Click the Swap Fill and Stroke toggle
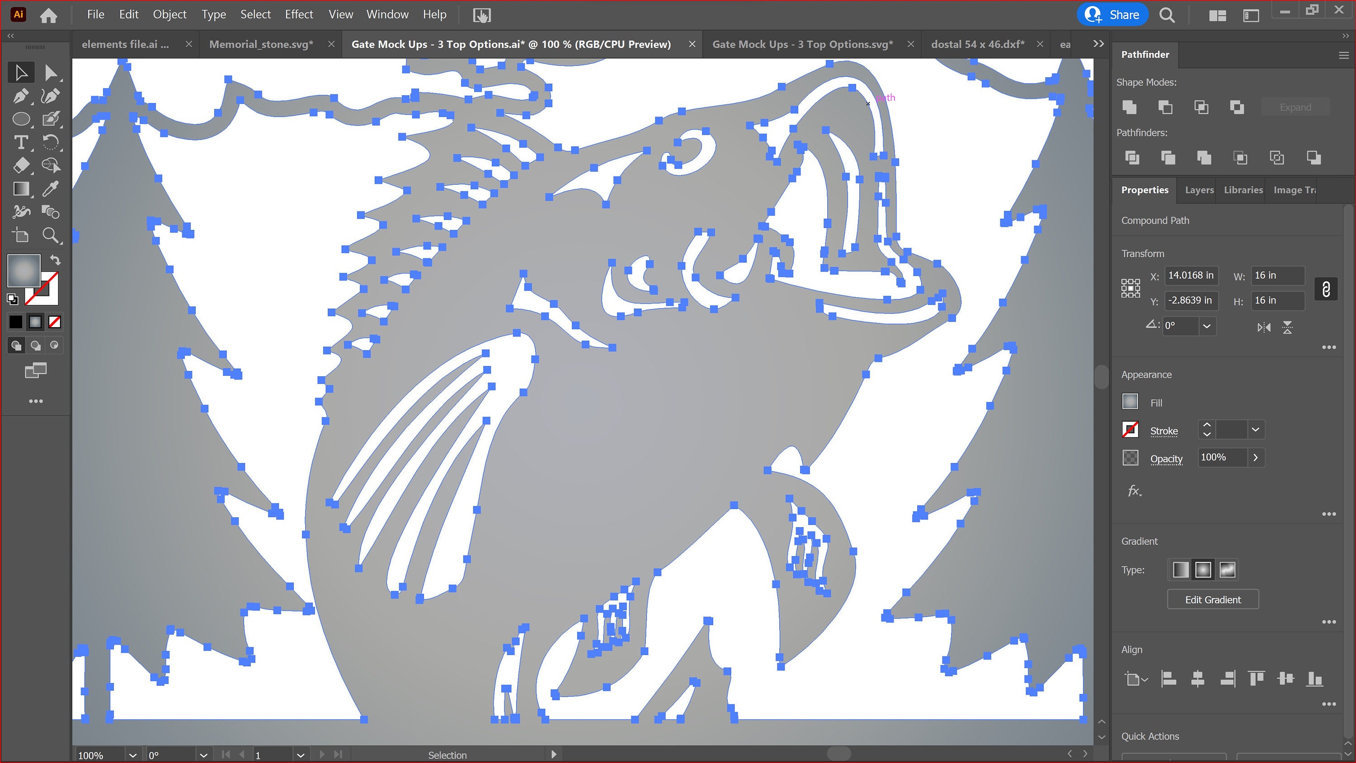The image size is (1356, 763). [x=56, y=260]
